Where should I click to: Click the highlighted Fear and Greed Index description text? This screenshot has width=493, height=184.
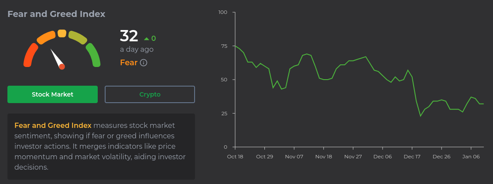coord(53,126)
